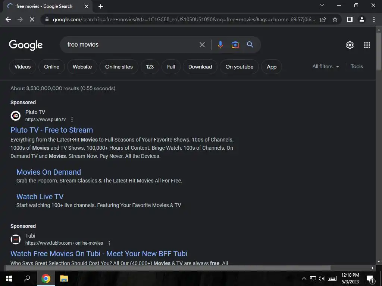Open the Google apps grid
The width and height of the screenshot is (382, 286).
coord(367,45)
